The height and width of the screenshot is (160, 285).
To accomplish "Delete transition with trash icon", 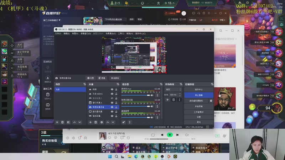I will (173, 100).
